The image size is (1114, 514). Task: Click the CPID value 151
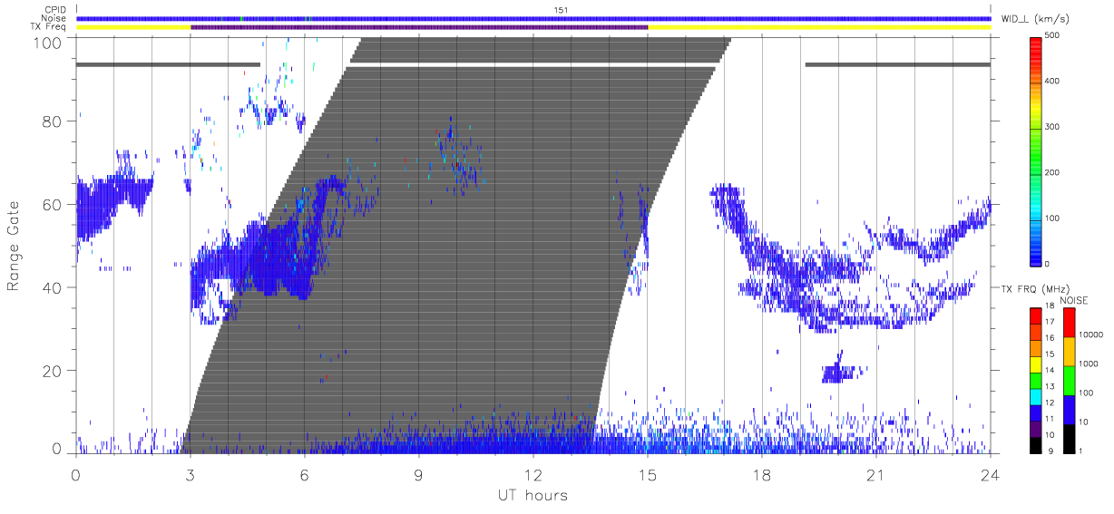pos(561,9)
